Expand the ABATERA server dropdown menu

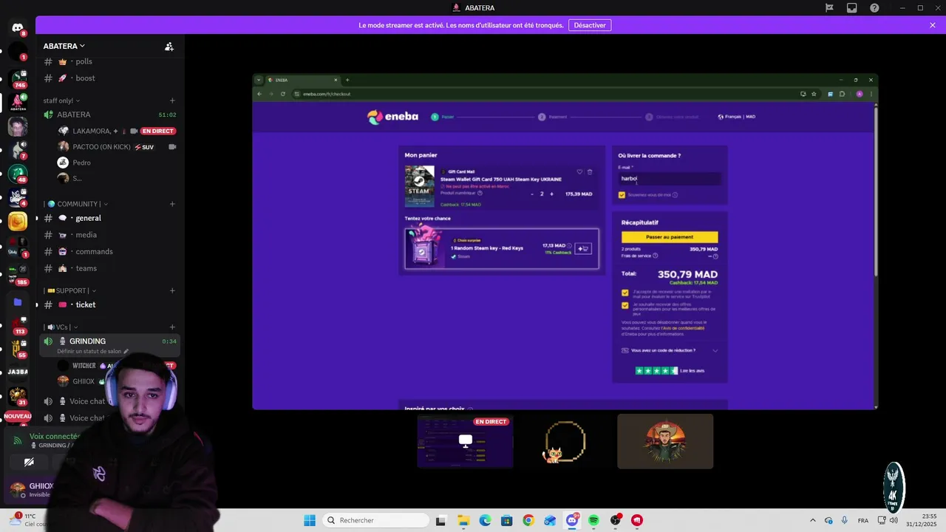[64, 47]
